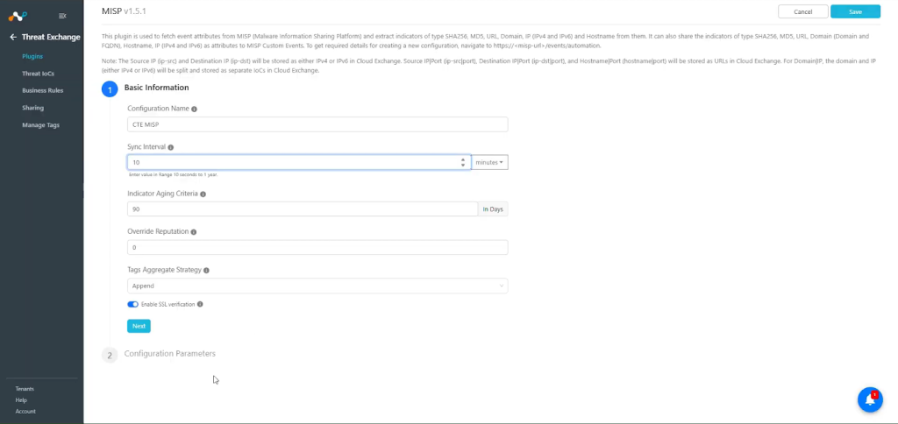Toggle Enable SSL verification switch
Screen dimensions: 898x424
(133, 304)
